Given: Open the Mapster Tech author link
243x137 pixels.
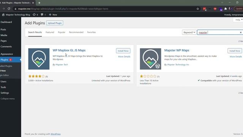Looking at the screenshot, I should pos(62,65).
